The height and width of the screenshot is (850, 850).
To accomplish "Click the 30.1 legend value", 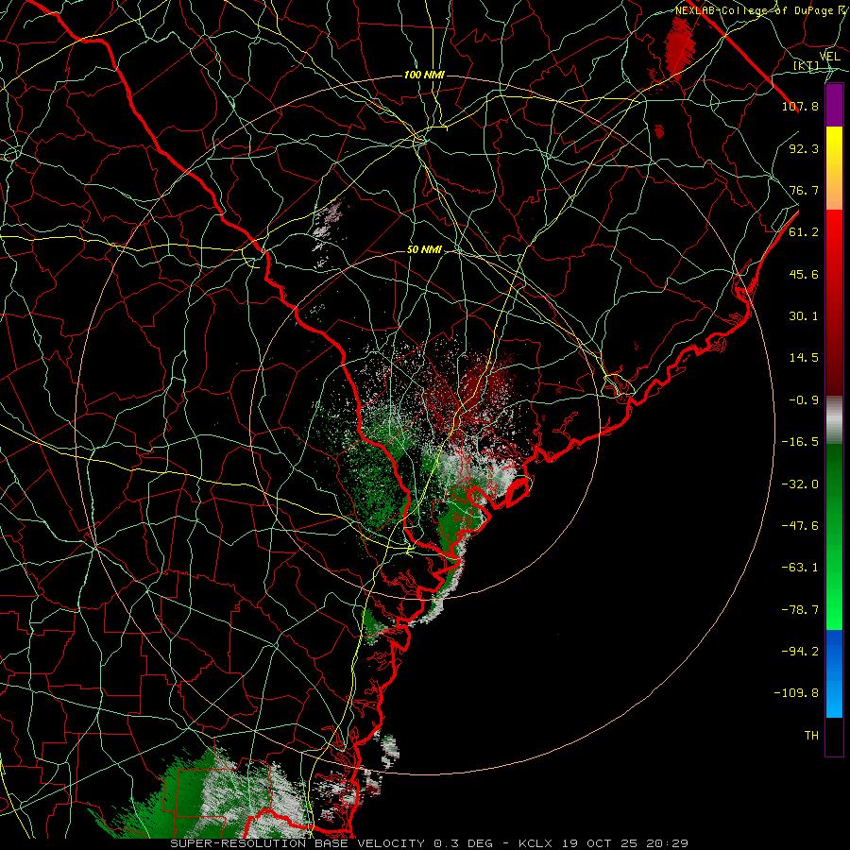I will point(804,316).
